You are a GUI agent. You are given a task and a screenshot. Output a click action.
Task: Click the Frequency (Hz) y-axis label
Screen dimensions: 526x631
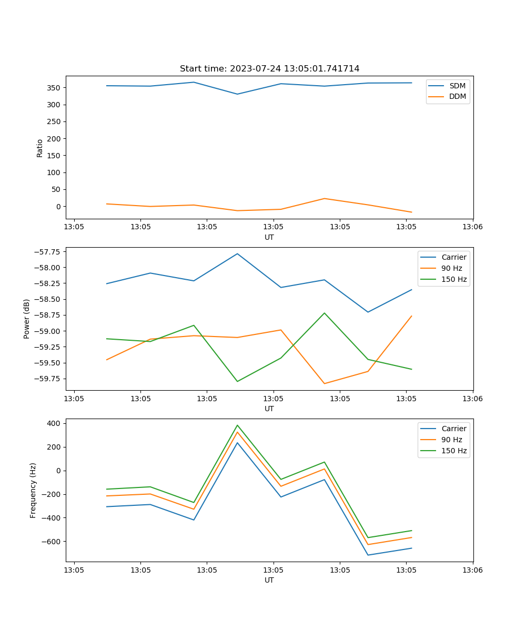point(33,490)
